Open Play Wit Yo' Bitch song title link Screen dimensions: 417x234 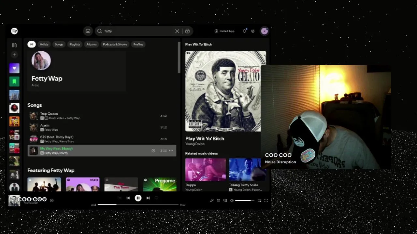[205, 138]
